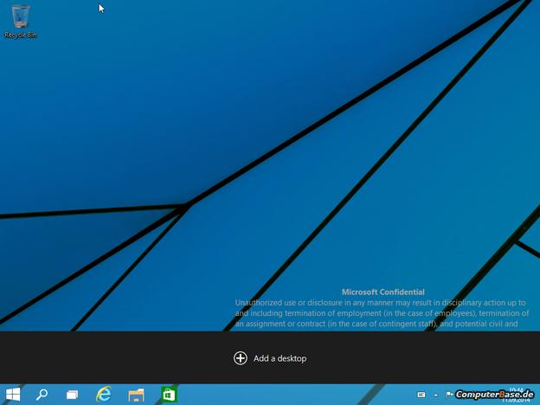Launch Internet Explorer from the taskbar
The height and width of the screenshot is (405, 540).
(104, 395)
